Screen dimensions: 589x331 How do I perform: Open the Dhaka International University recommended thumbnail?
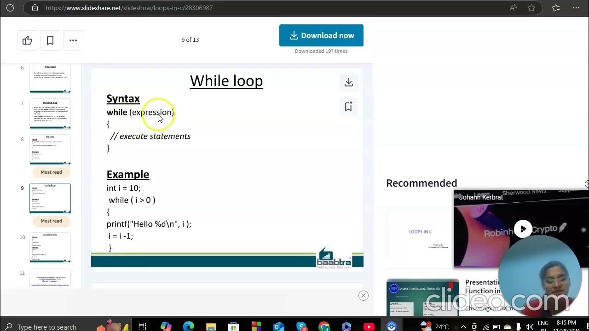point(422,297)
